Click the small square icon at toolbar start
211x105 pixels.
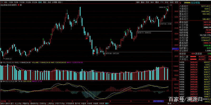point(2,2)
